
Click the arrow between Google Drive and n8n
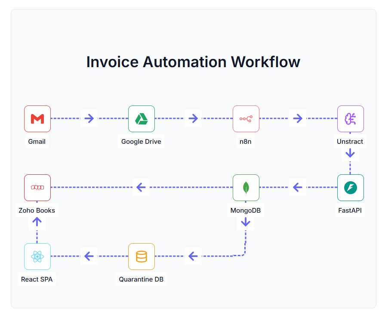pyautogui.click(x=194, y=118)
